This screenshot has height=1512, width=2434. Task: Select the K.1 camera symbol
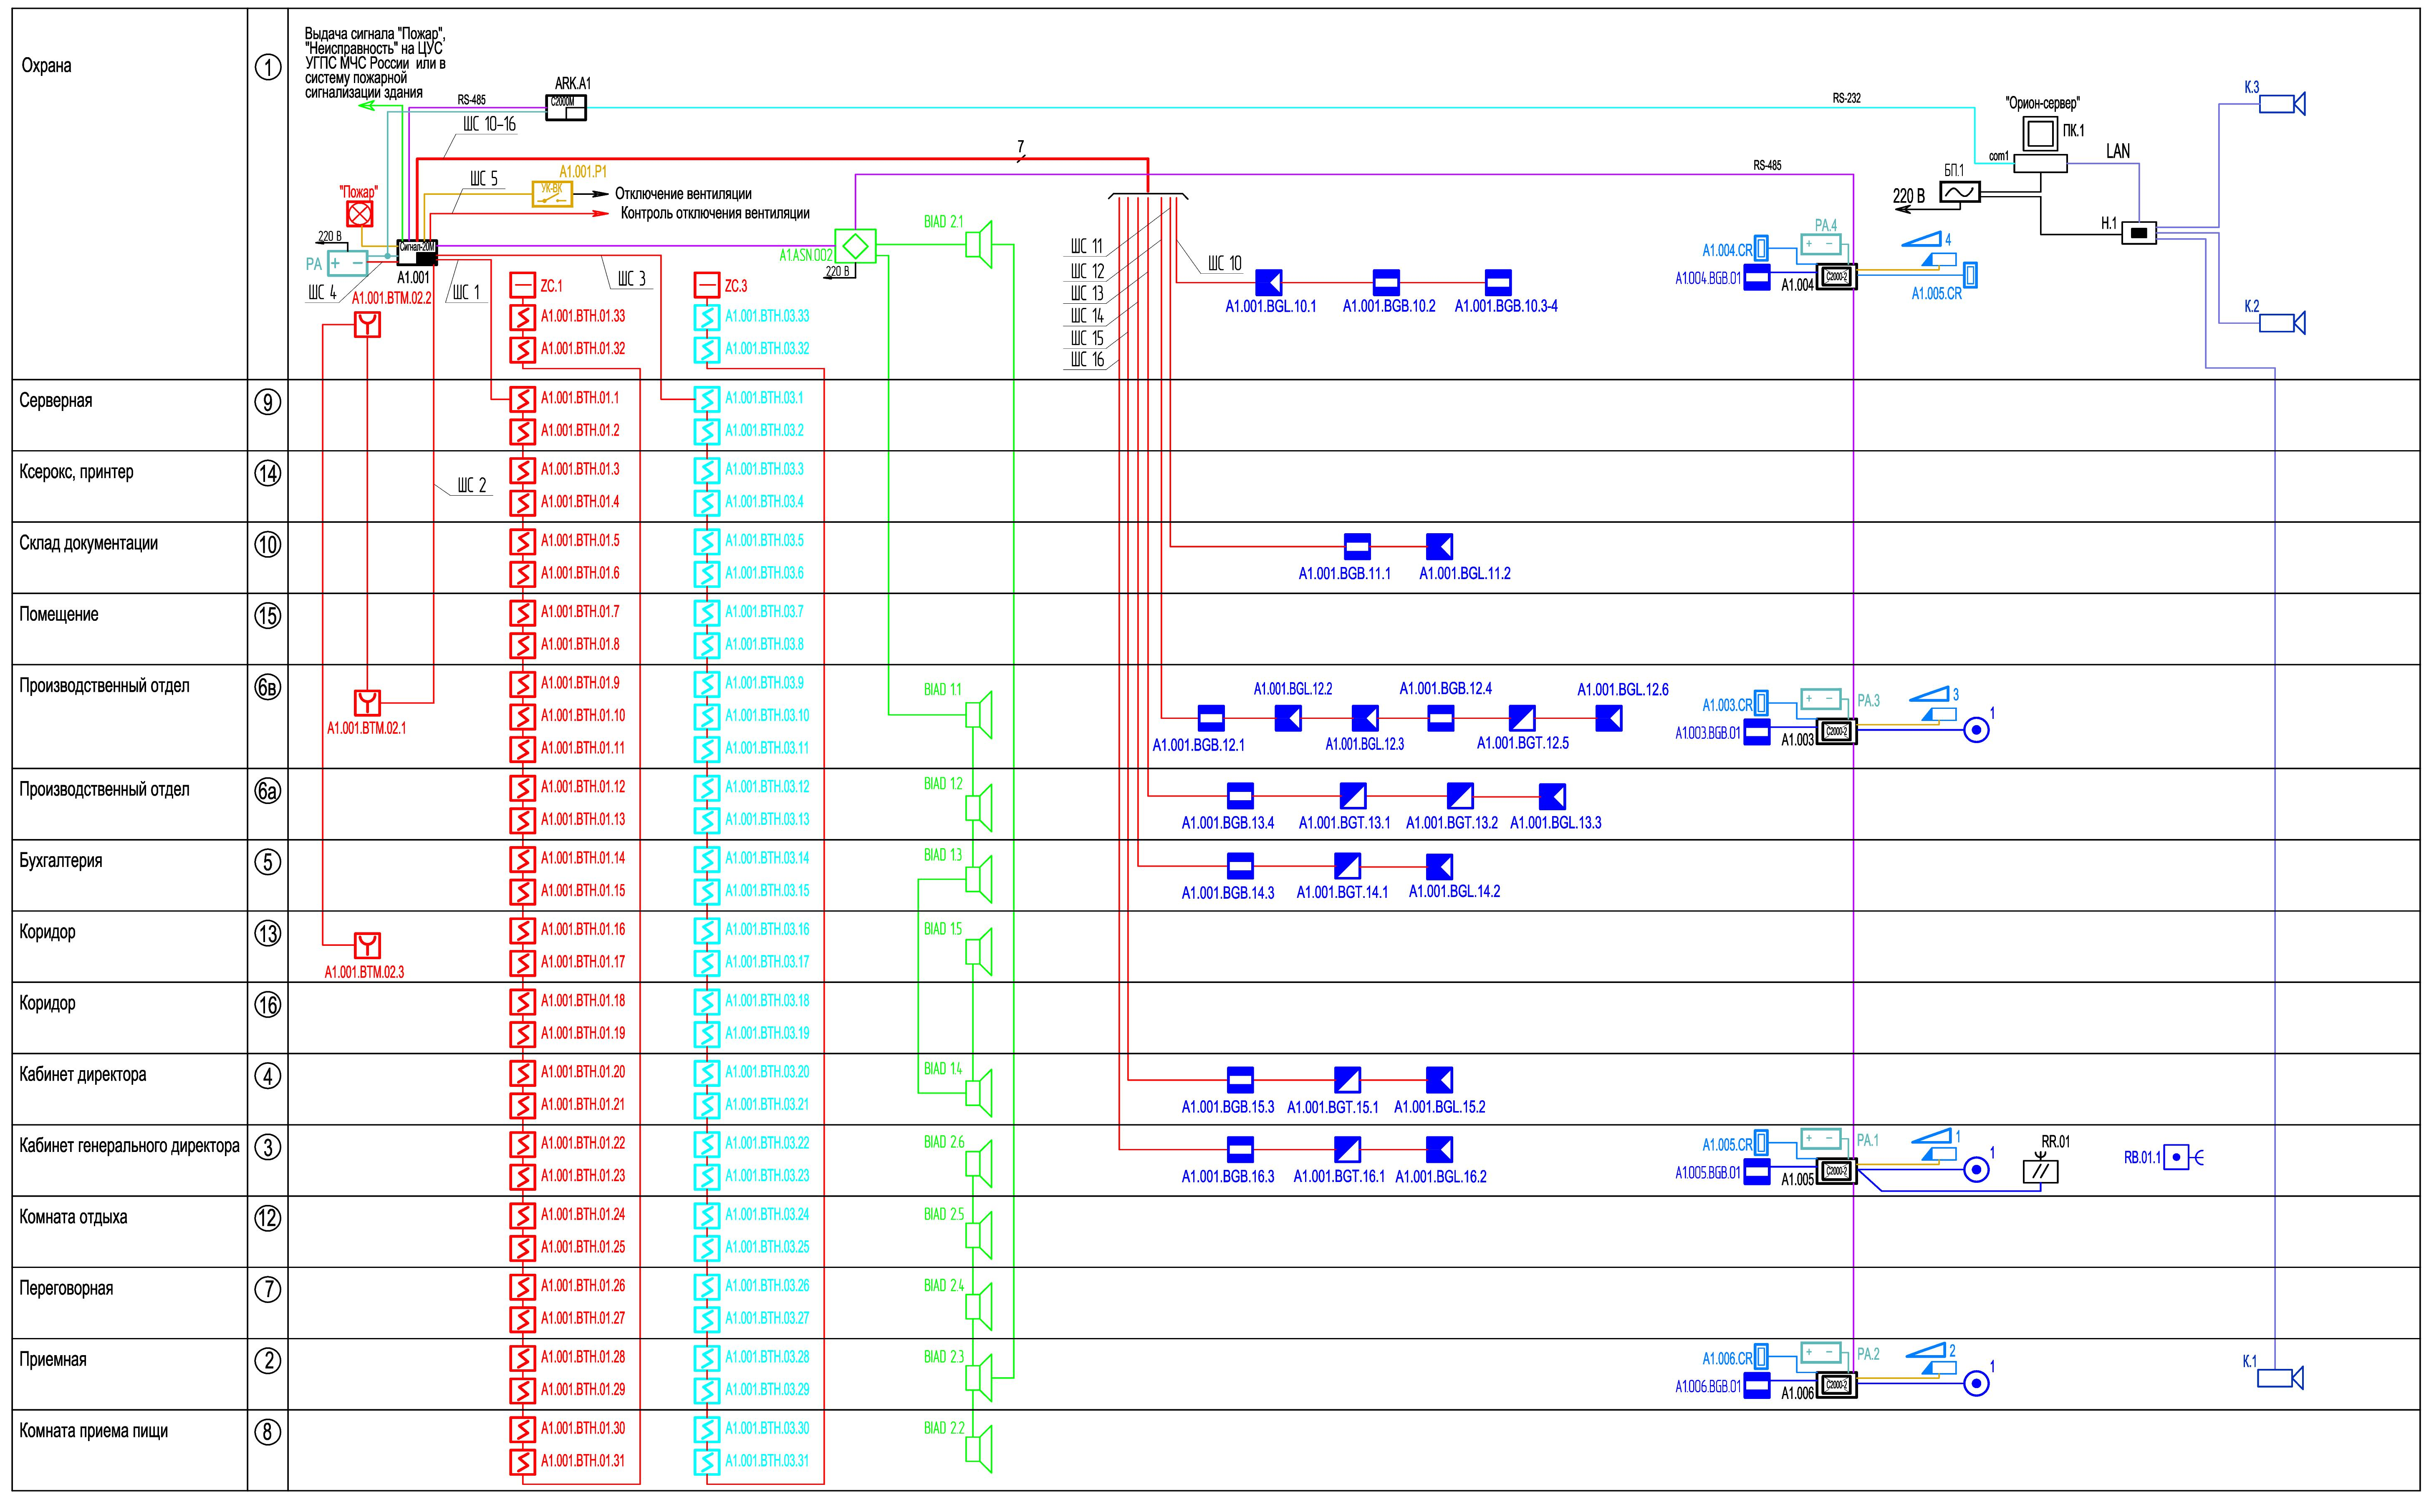coord(2281,1378)
